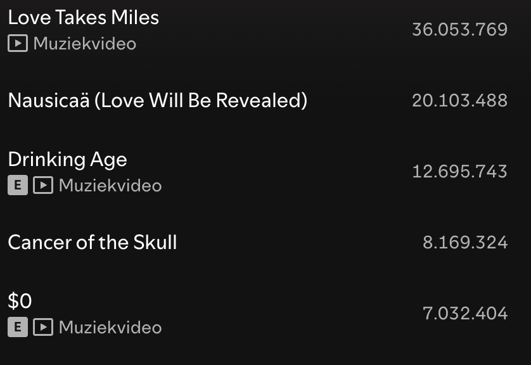Click the music video icon under $0

tap(43, 327)
